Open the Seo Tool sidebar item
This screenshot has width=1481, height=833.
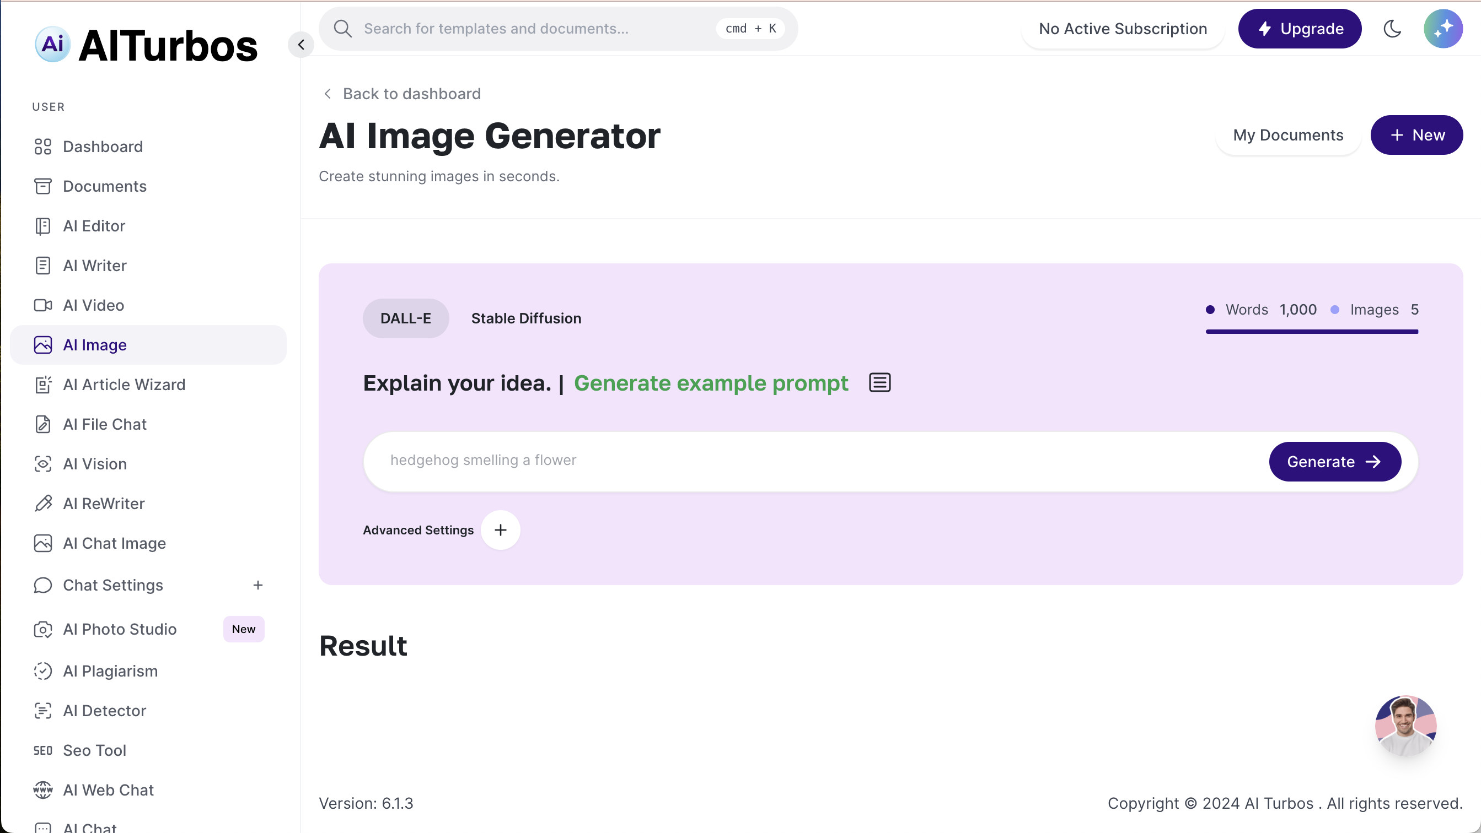tap(94, 750)
